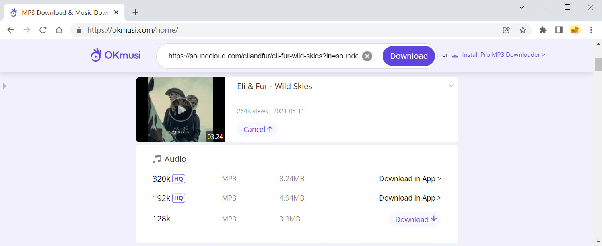Open the browser profile avatar
Viewport: 602px width, 246px height.
point(575,30)
